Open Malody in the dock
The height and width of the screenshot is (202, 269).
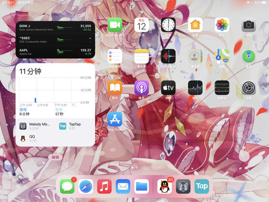point(183,186)
